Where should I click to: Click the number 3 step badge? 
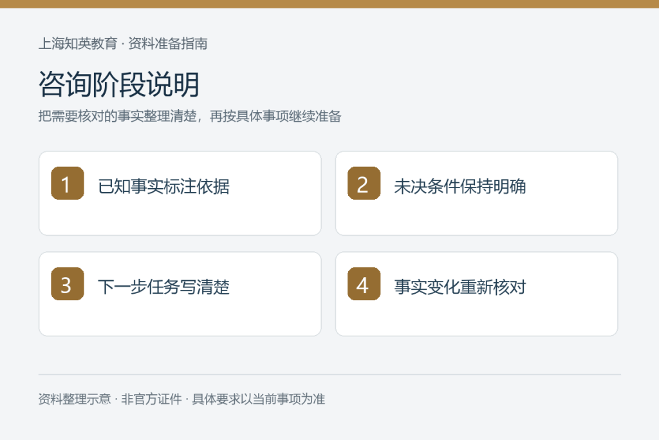tap(67, 283)
